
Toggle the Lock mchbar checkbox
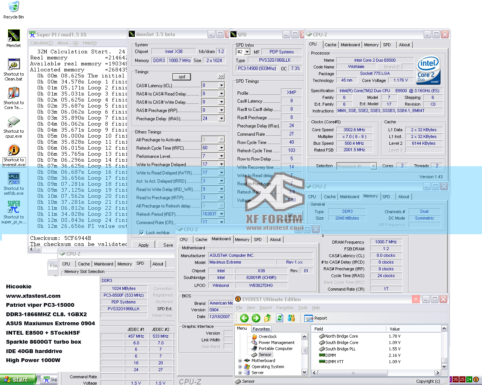142,233
